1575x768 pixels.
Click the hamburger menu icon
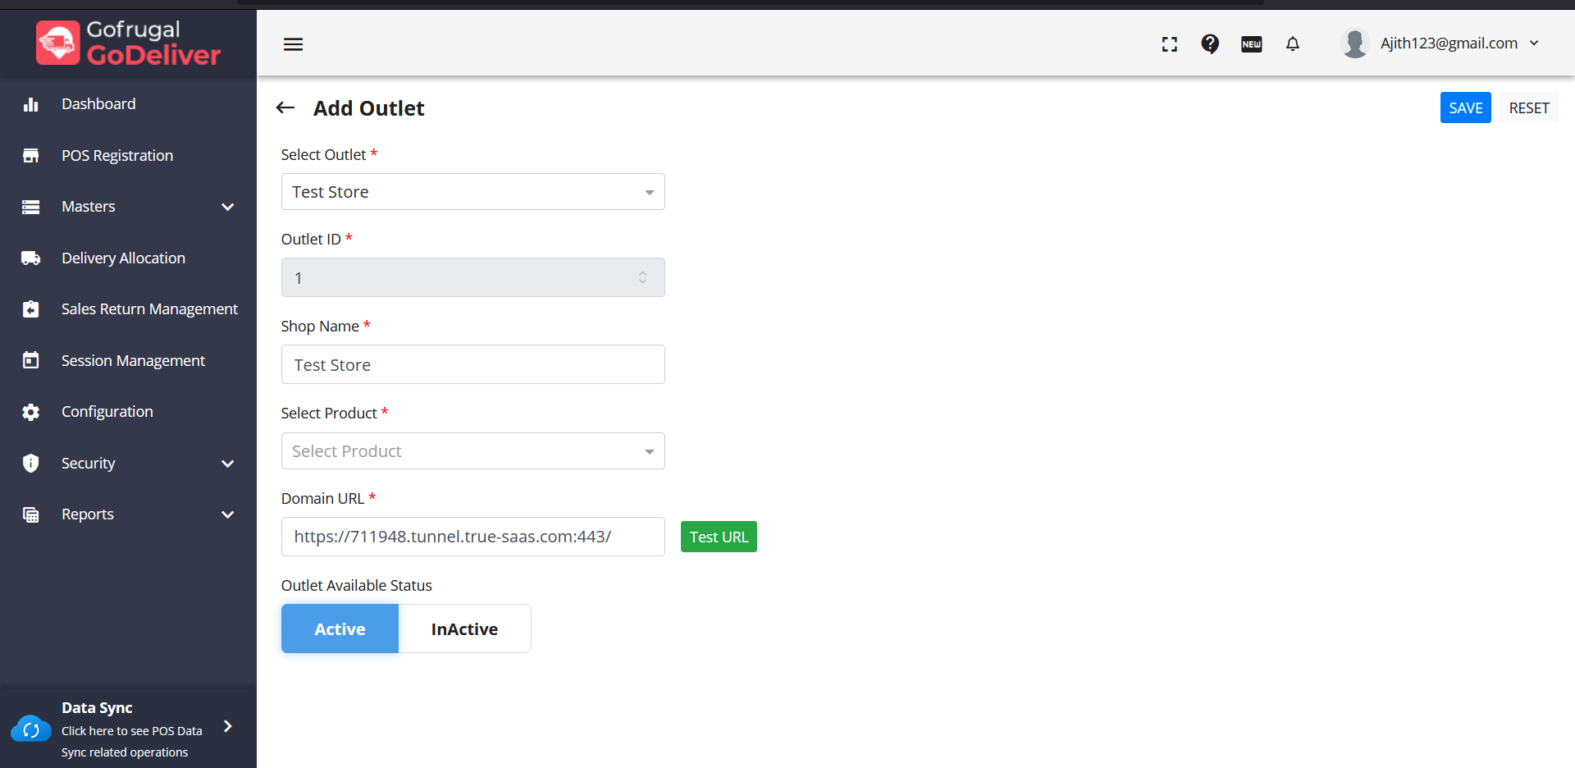point(293,44)
